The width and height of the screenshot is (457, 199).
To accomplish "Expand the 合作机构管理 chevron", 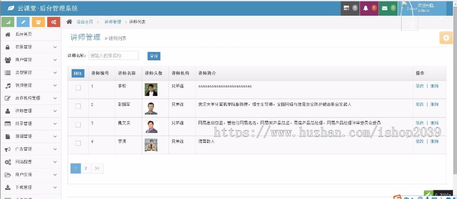I will [x=55, y=98].
